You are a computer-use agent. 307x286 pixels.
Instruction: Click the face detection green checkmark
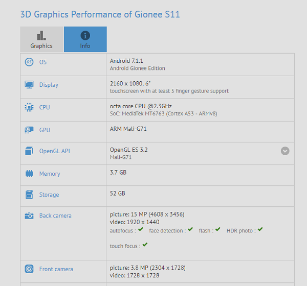[x=190, y=229]
